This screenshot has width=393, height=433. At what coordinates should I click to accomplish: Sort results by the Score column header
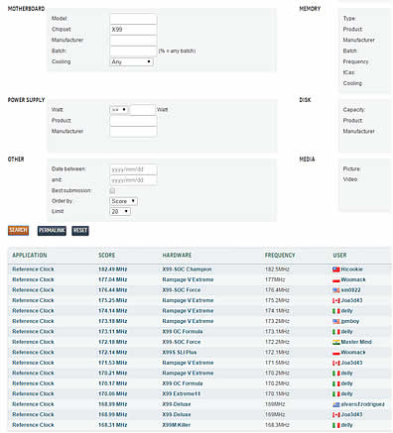pyautogui.click(x=106, y=256)
